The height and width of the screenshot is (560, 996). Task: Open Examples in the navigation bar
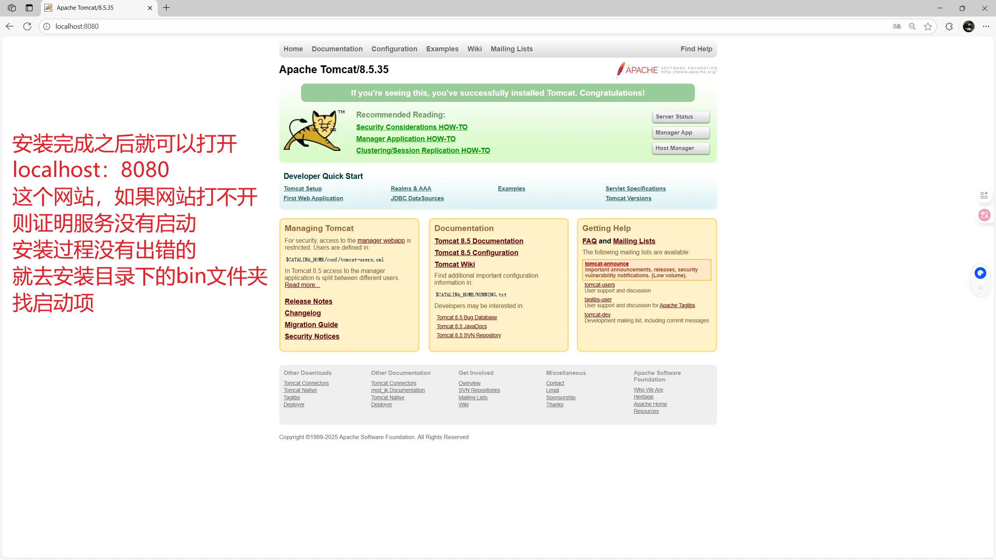[x=442, y=49]
